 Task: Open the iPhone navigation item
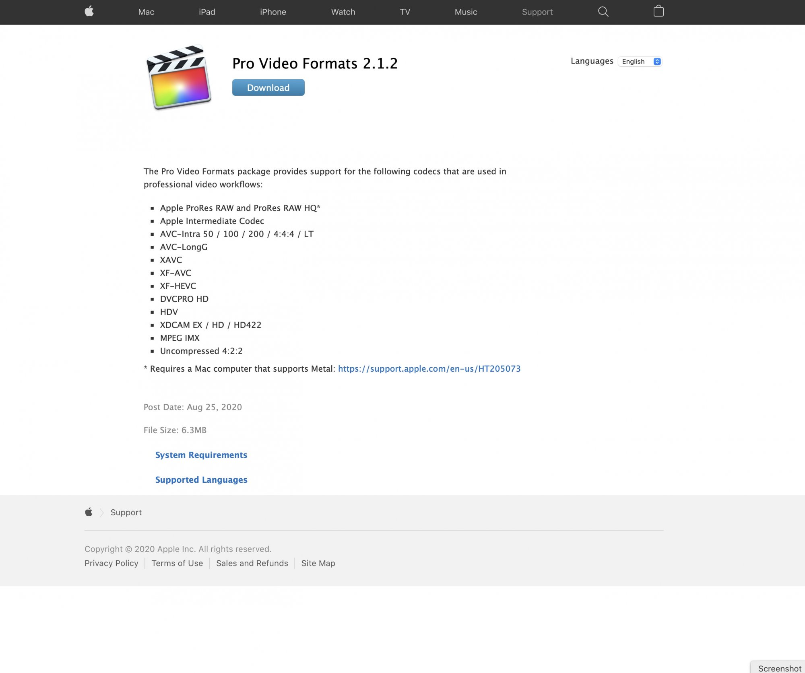[x=273, y=12]
